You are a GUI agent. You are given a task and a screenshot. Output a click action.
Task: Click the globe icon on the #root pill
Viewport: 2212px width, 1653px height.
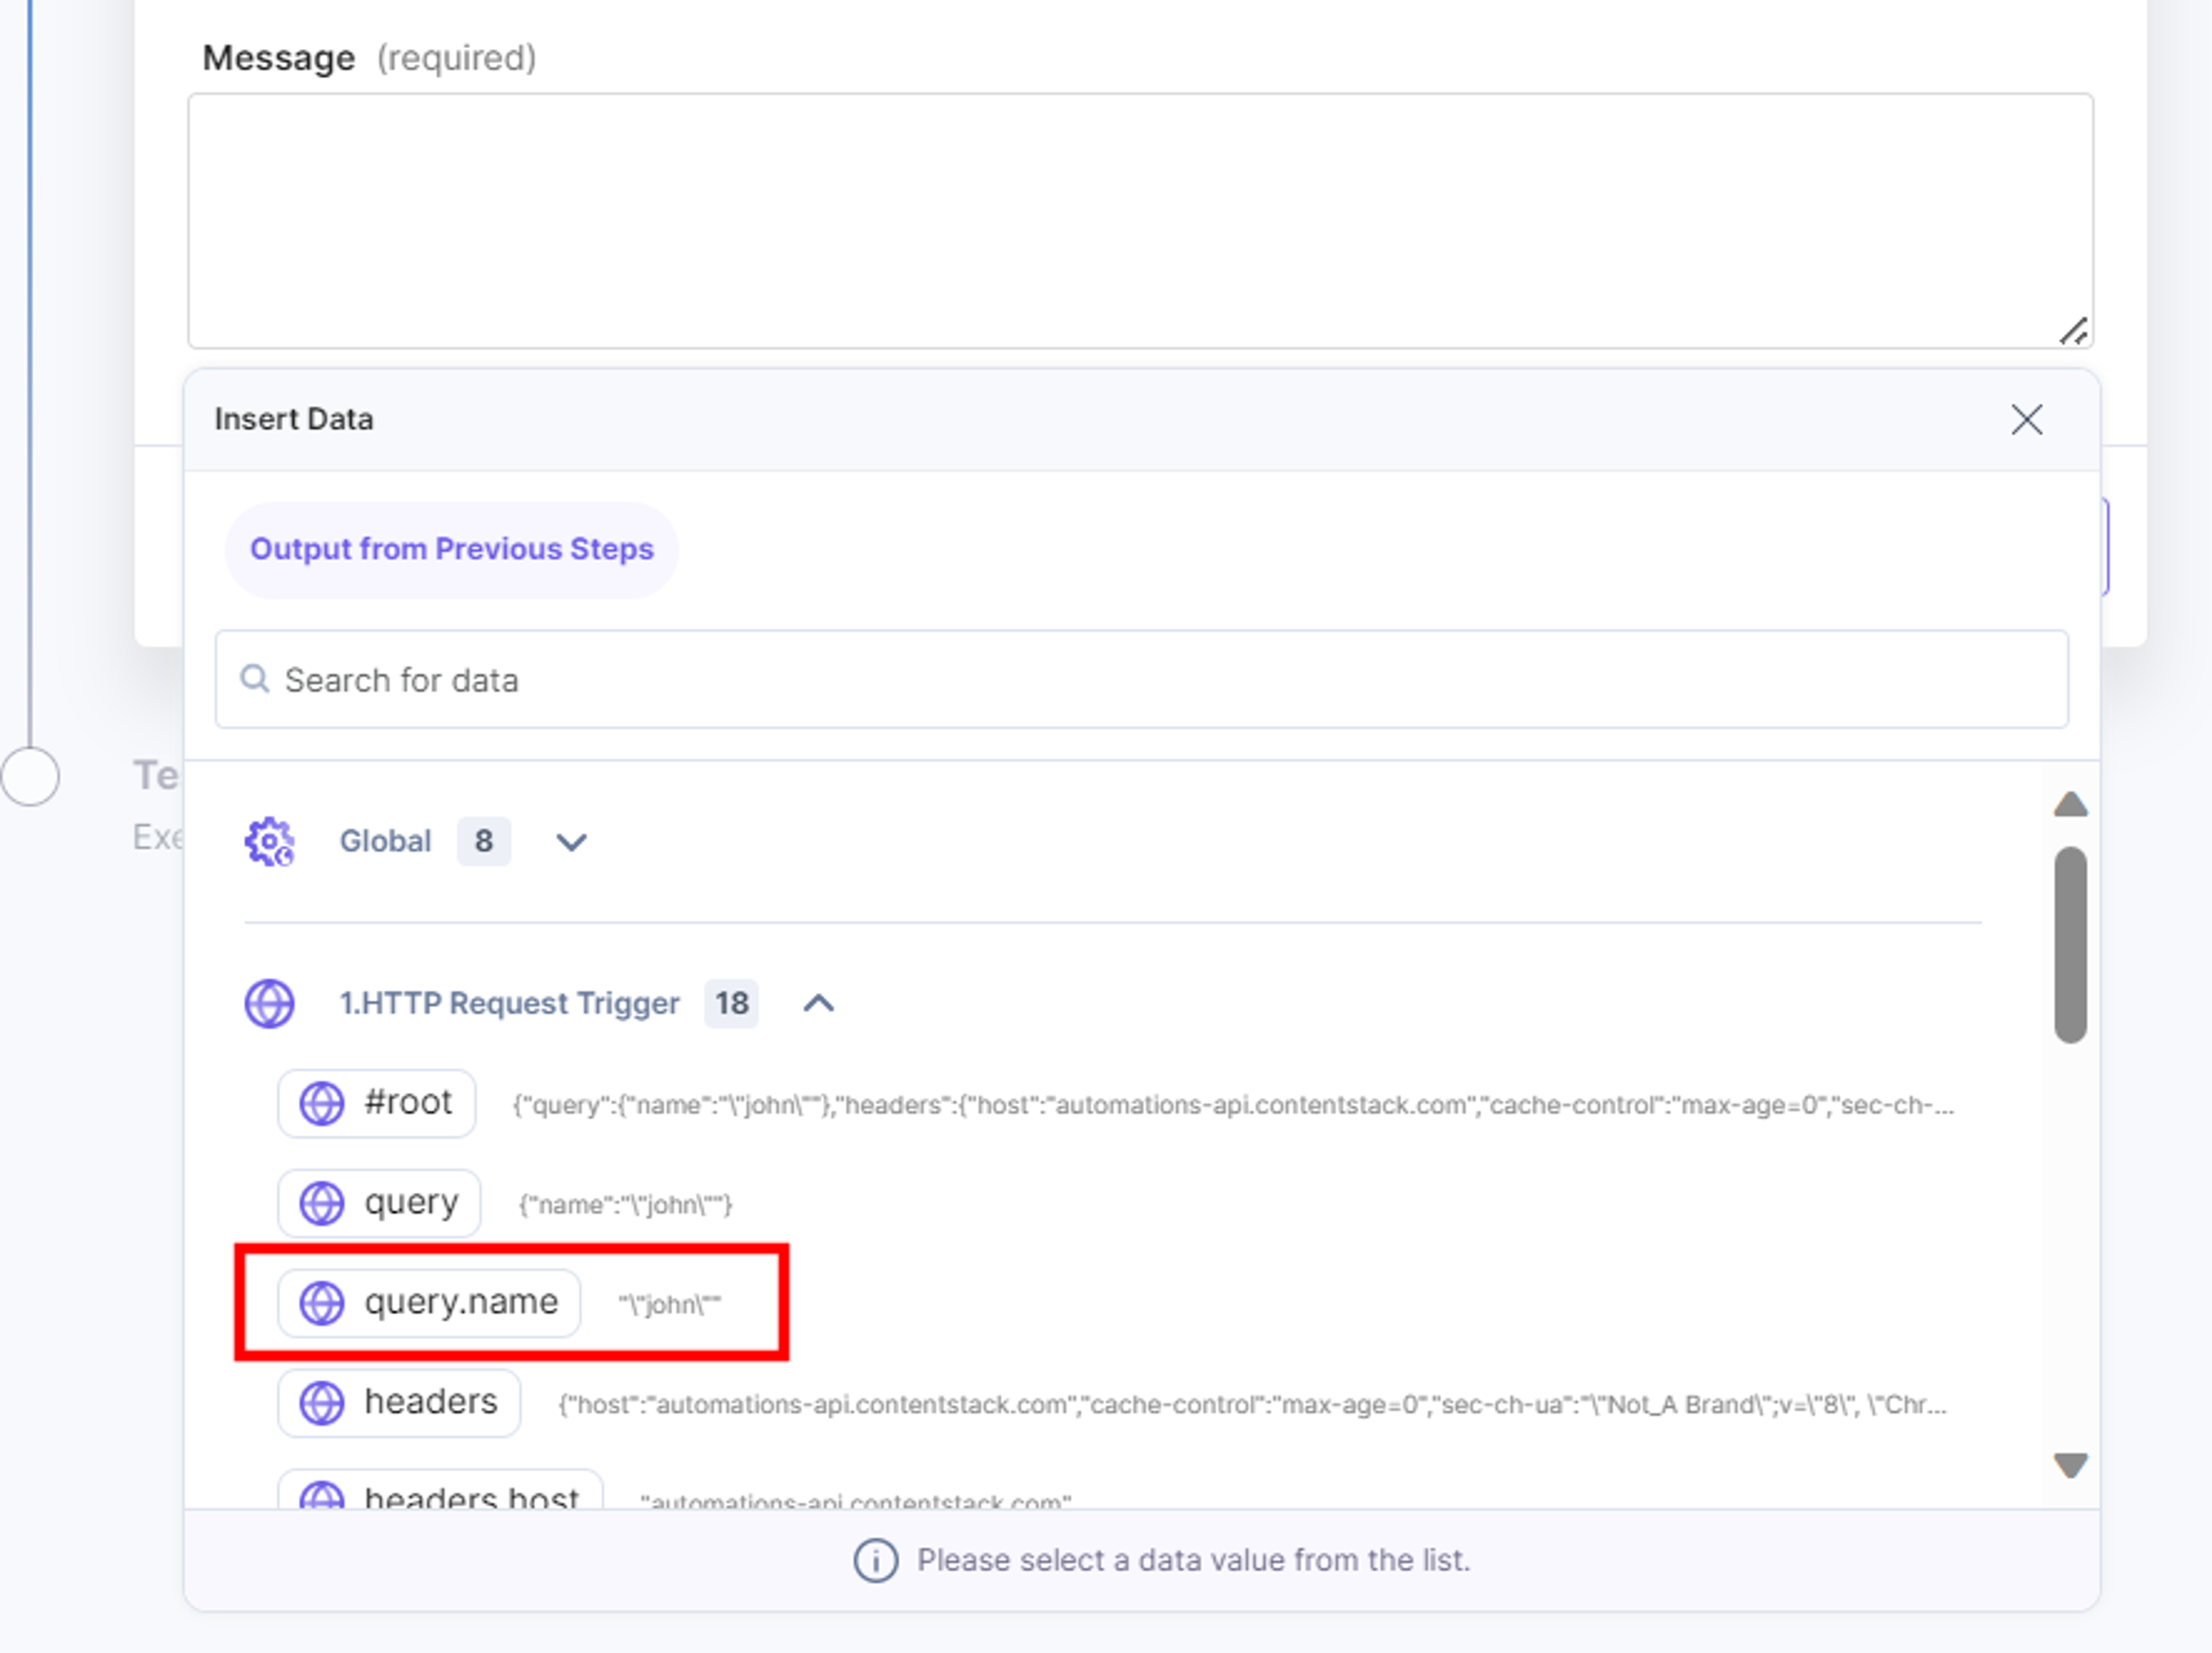point(322,1104)
